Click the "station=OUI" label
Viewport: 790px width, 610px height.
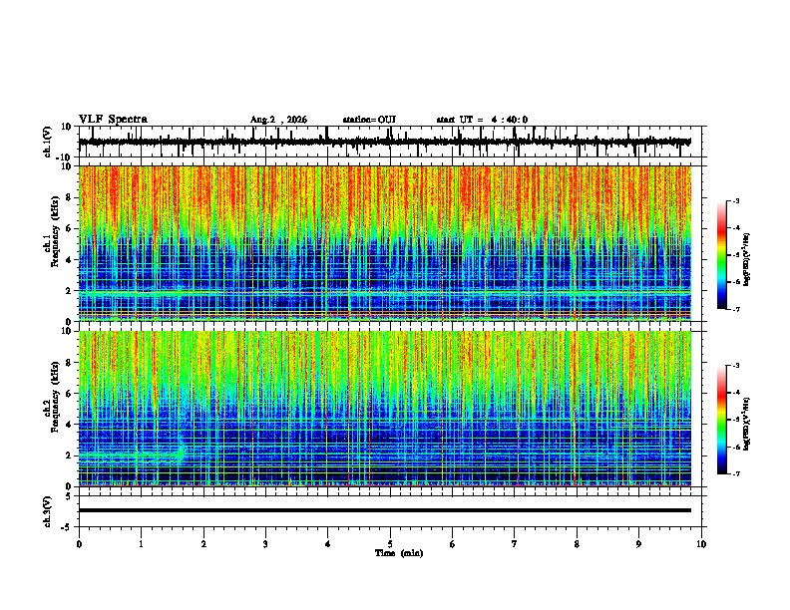369,120
